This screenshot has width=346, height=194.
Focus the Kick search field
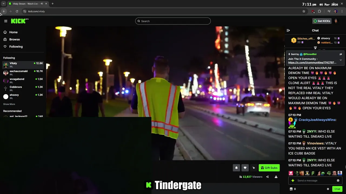tap(173, 21)
